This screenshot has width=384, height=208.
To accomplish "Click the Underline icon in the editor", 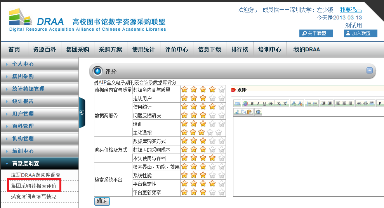I will click(x=264, y=103).
